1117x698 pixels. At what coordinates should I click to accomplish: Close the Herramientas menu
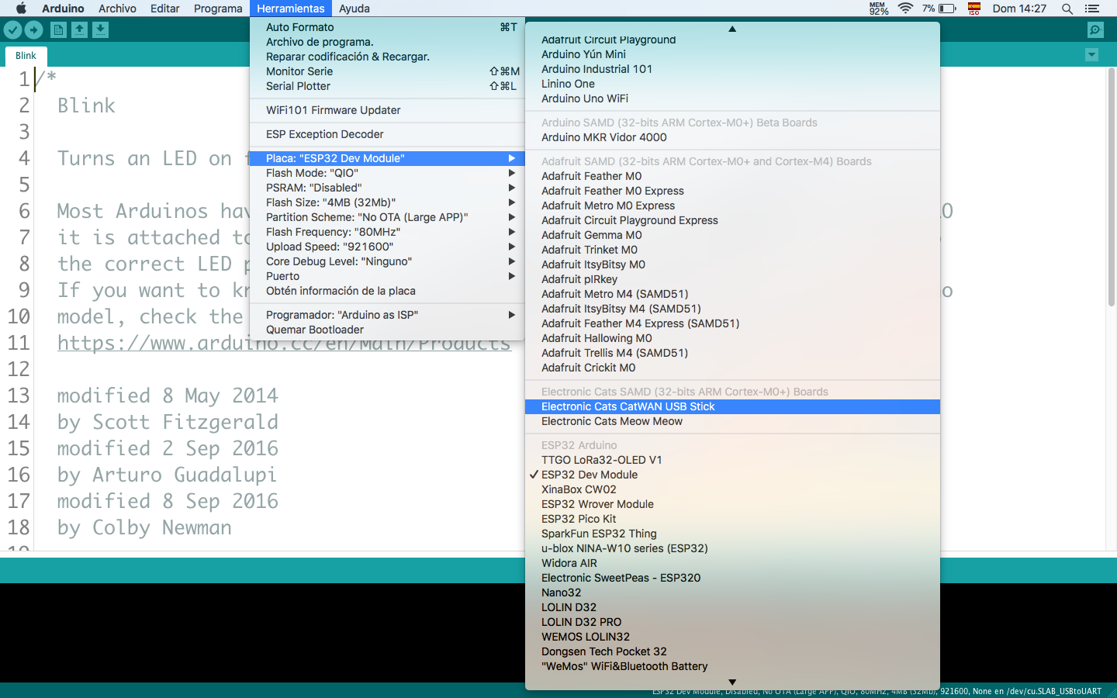pos(291,9)
